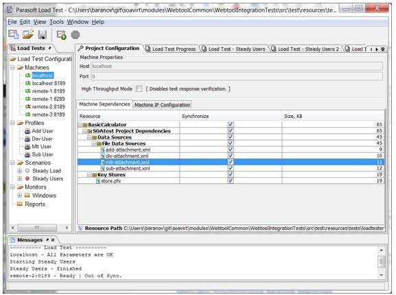Open the Tools menu

tap(56, 22)
